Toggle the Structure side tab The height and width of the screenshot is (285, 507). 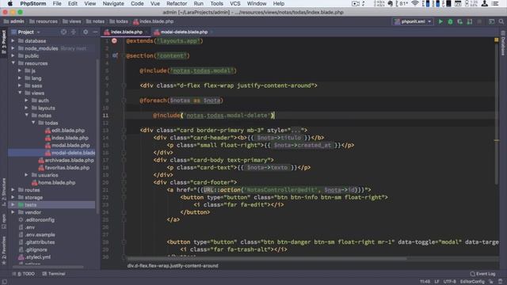point(4,192)
